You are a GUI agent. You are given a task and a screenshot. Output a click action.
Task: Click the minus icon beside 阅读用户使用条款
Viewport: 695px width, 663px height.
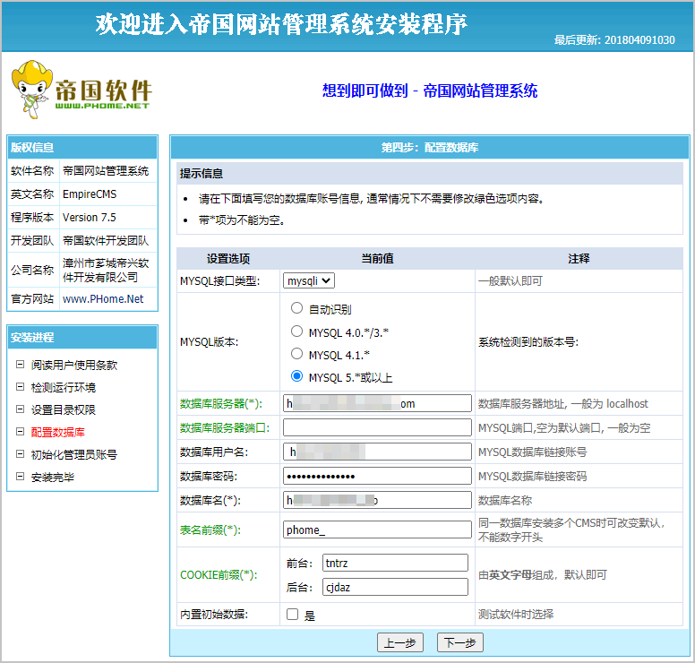point(20,365)
